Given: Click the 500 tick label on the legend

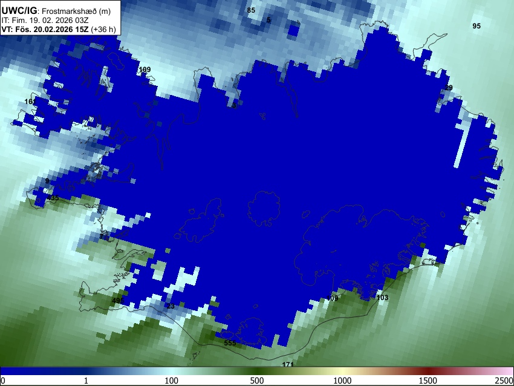Looking at the screenshot, I should [x=257, y=381].
